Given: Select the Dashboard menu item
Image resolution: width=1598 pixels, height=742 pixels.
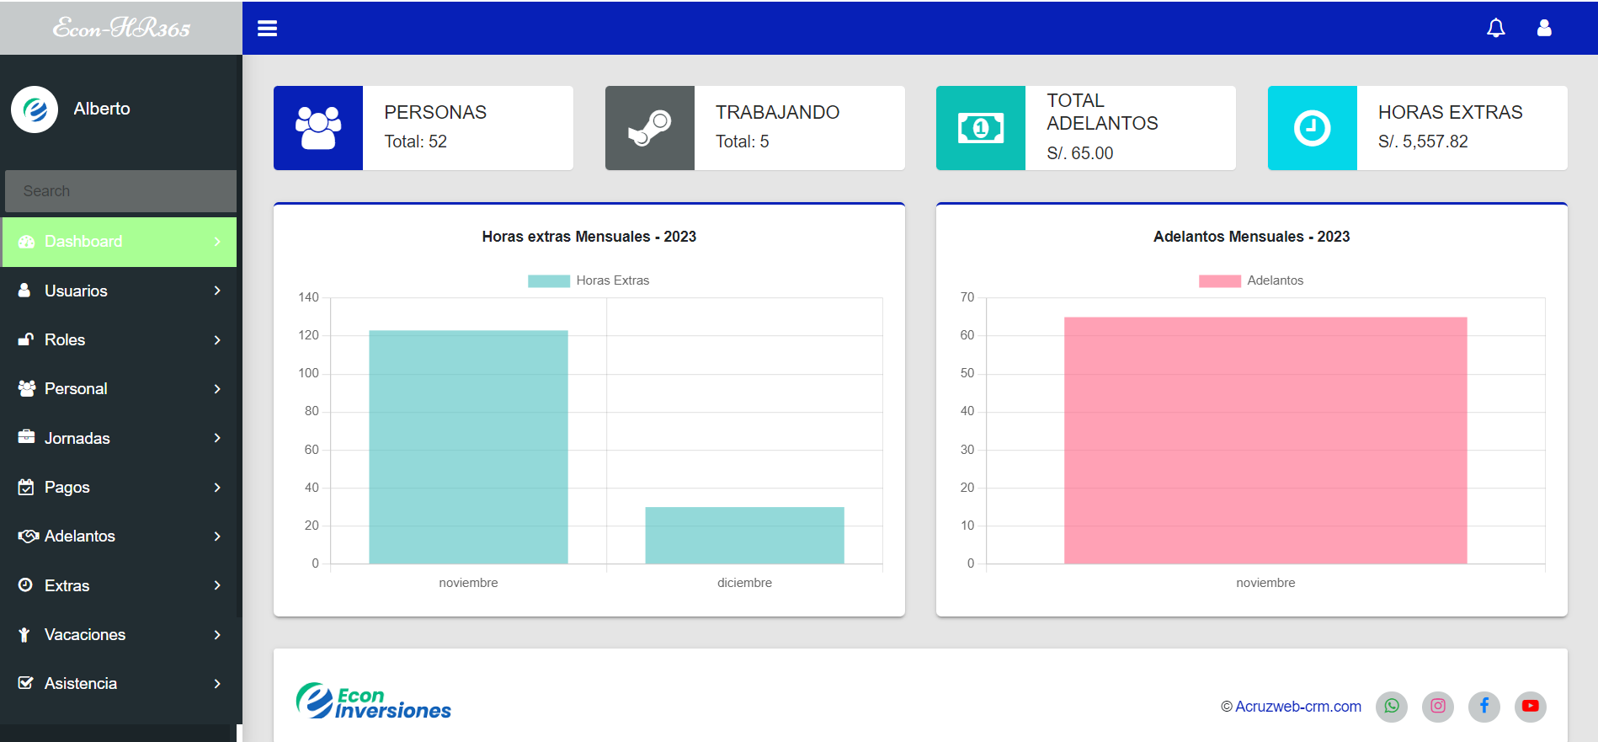Looking at the screenshot, I should 120,242.
